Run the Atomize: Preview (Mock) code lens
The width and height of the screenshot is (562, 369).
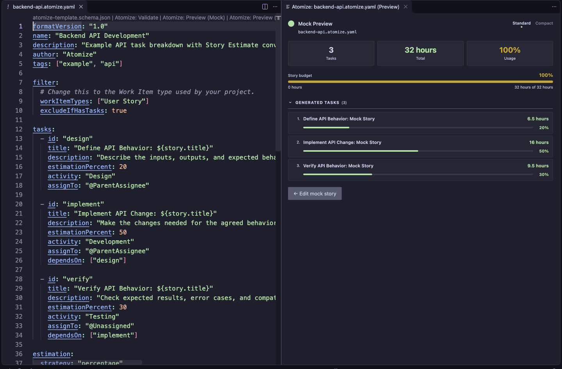[x=194, y=18]
